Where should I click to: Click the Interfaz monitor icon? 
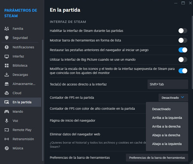tap(6, 56)
